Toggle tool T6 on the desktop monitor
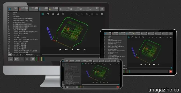The height and width of the screenshot is (93, 181). click(97, 14)
